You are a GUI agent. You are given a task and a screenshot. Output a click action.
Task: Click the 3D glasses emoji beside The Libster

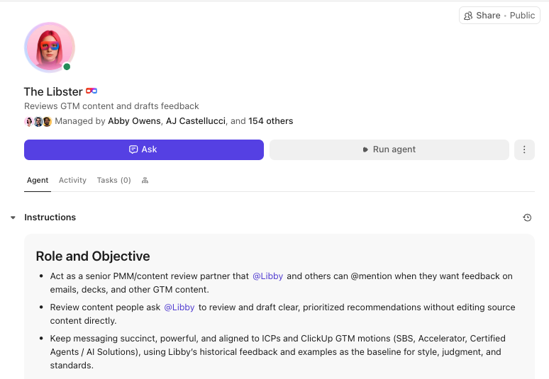(x=91, y=91)
